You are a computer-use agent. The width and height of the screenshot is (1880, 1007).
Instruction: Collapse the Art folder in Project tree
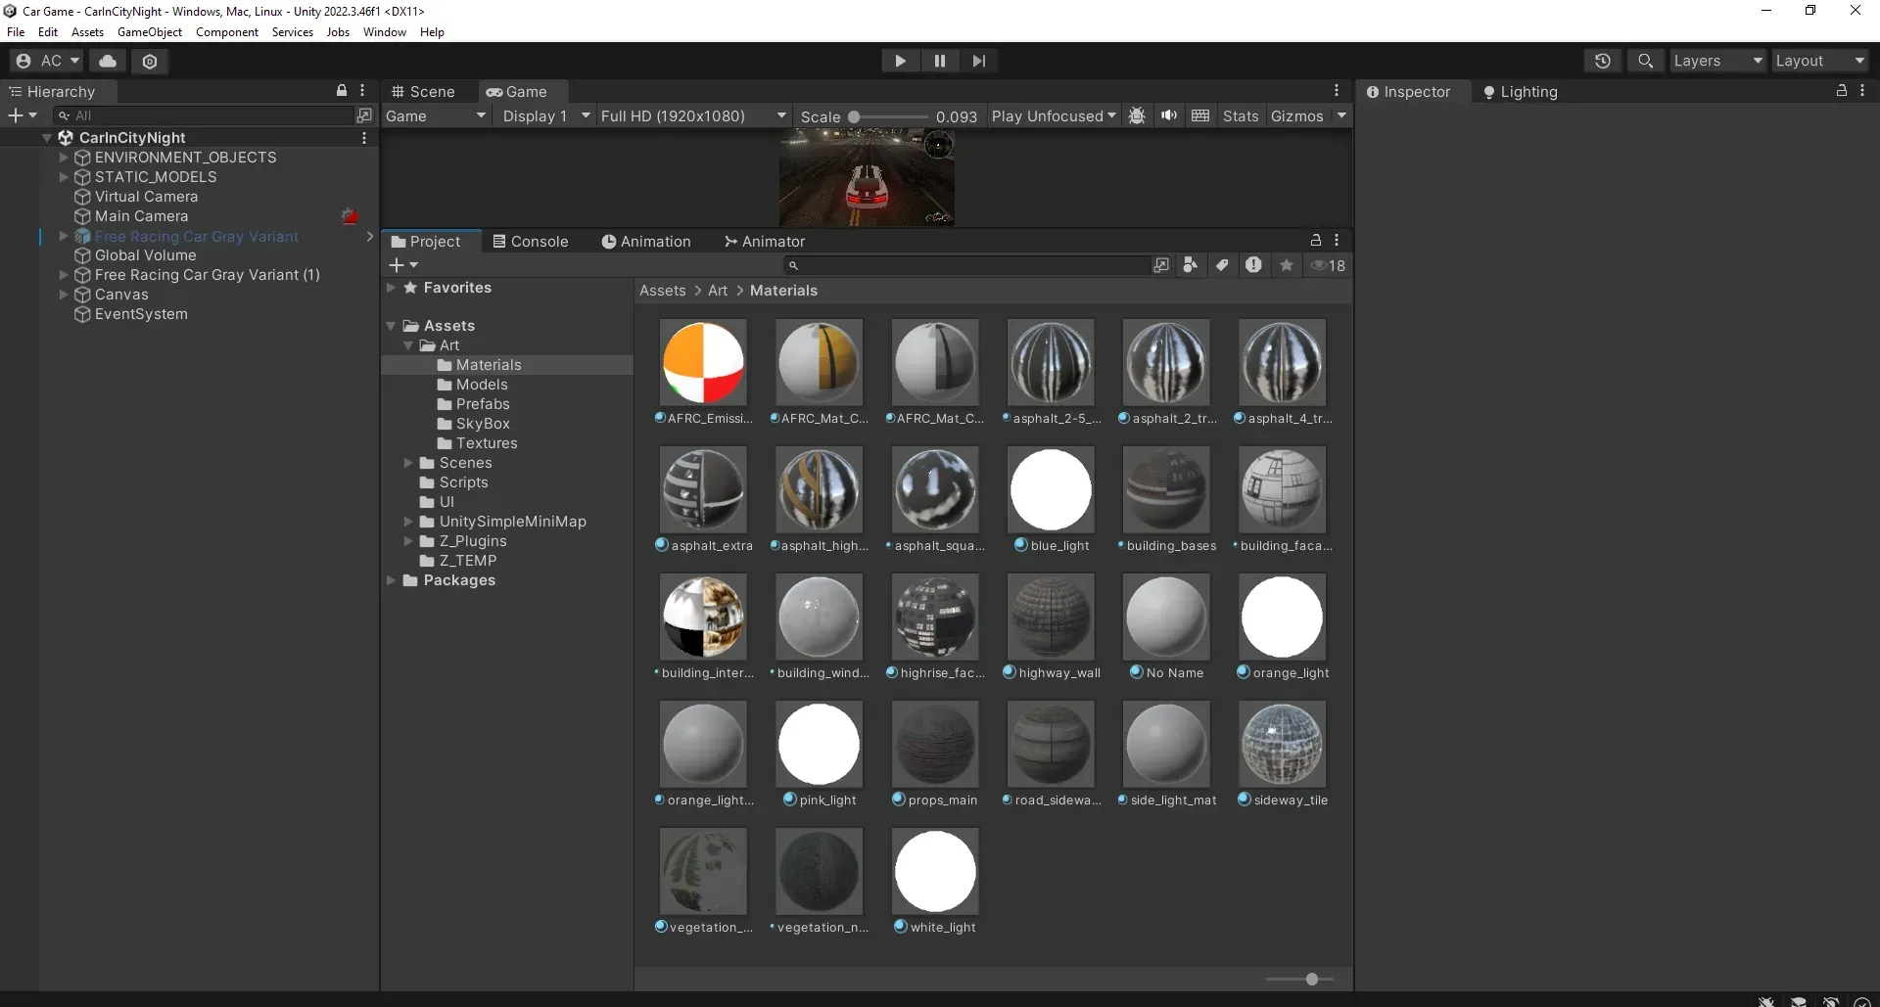pos(408,345)
